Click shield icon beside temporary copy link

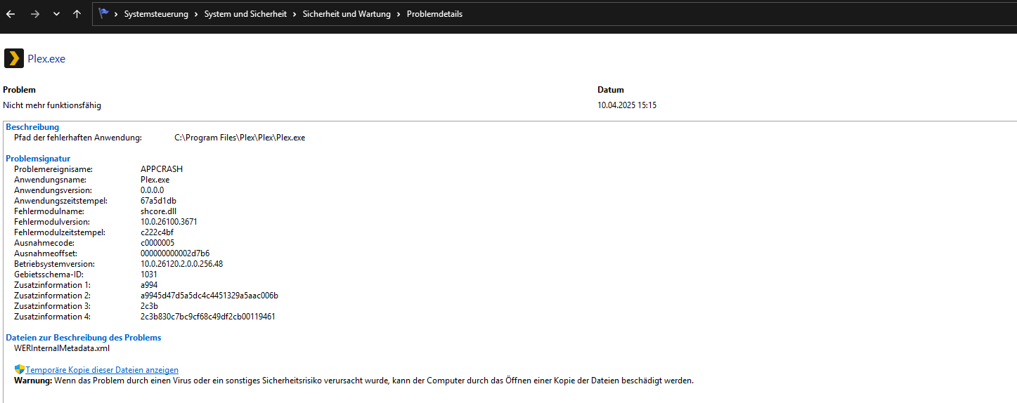[x=20, y=369]
